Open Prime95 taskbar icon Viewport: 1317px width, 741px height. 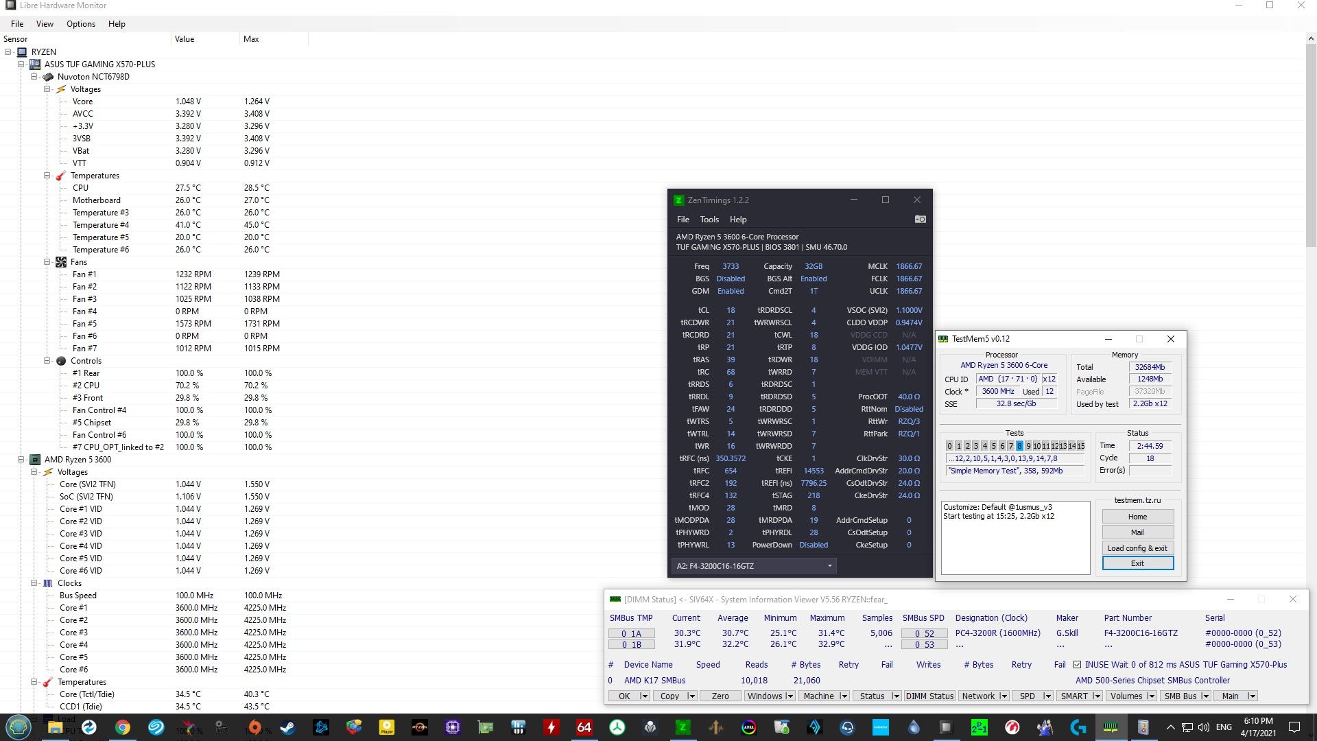tap(979, 727)
